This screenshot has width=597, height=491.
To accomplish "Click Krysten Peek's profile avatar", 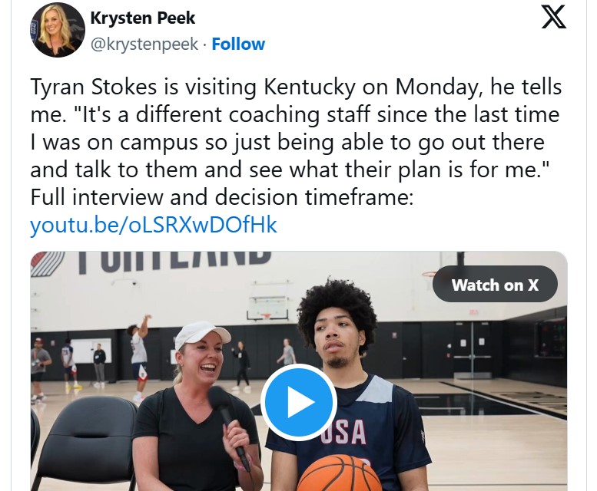I will [58, 30].
